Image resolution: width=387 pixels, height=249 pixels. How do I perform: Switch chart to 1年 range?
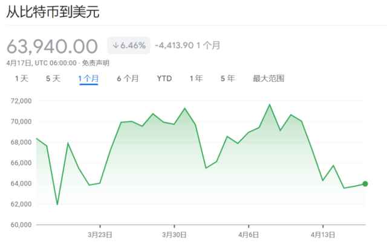[x=196, y=78]
